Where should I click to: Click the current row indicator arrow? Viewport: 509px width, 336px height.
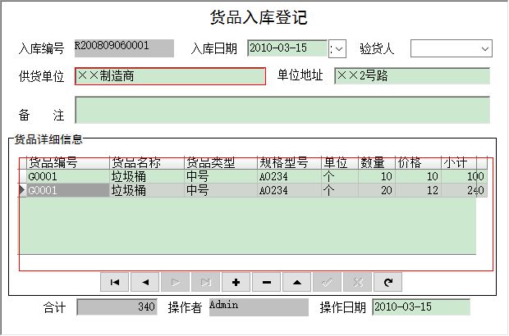[22, 190]
